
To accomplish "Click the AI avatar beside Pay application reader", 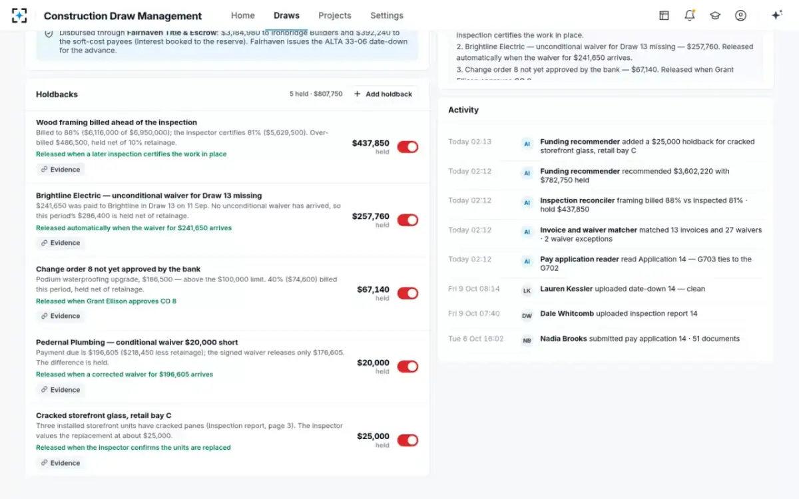I will [527, 261].
